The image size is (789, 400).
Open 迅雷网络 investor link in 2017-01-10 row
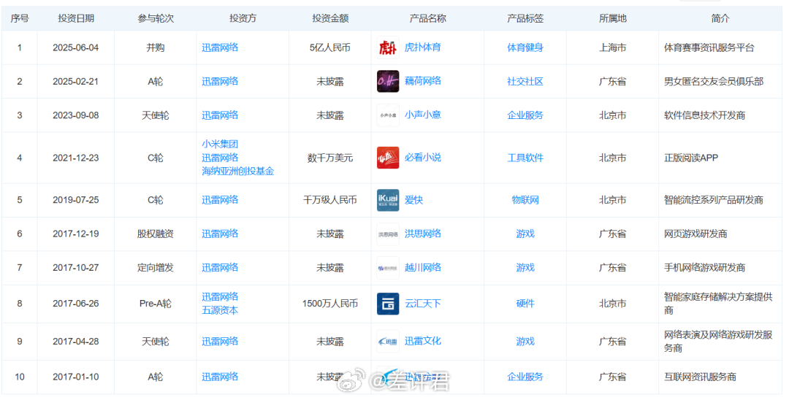[x=220, y=377]
